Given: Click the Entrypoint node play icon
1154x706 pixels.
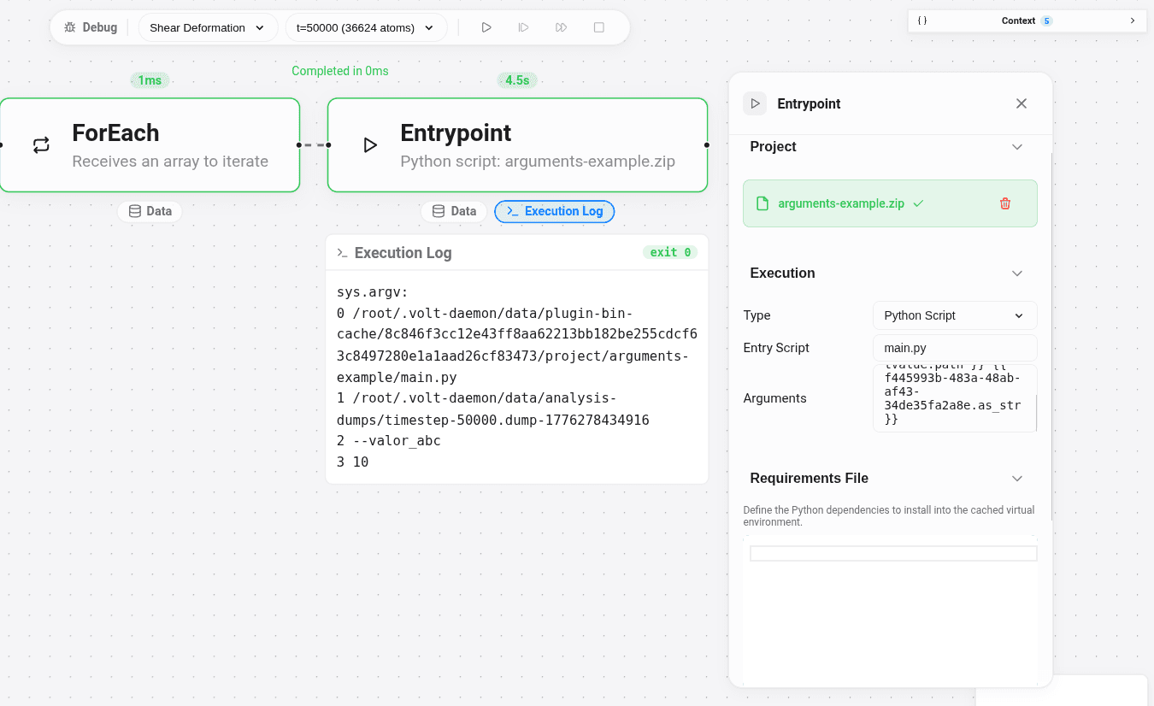Looking at the screenshot, I should (370, 145).
